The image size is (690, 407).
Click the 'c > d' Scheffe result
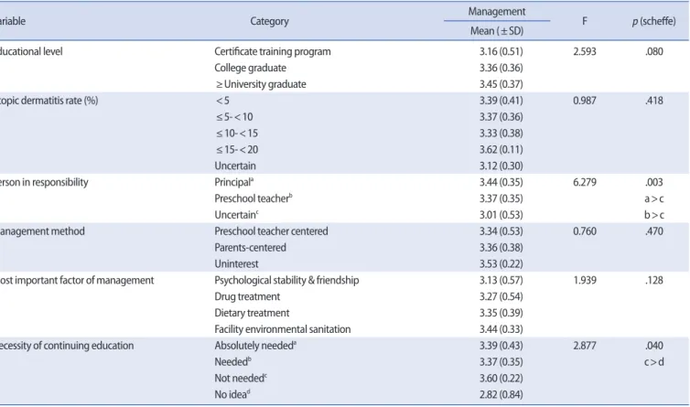click(x=654, y=362)
